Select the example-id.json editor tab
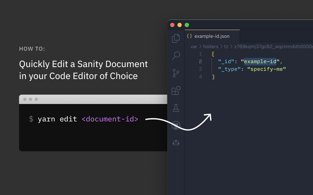The image size is (313, 195). point(212,36)
